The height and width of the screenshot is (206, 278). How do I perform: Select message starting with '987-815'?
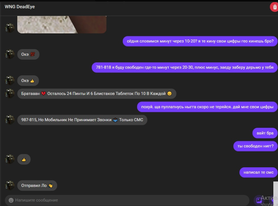coord(82,120)
